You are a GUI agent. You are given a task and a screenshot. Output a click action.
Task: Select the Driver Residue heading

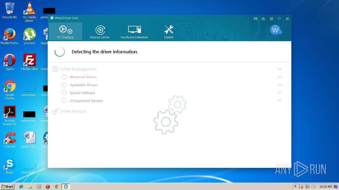73,111
